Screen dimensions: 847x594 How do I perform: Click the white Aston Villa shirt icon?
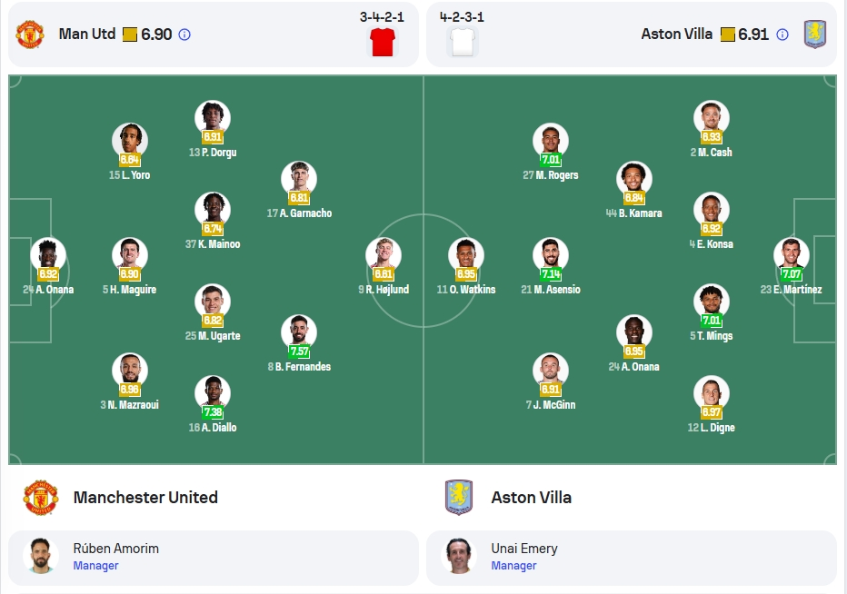(x=463, y=42)
